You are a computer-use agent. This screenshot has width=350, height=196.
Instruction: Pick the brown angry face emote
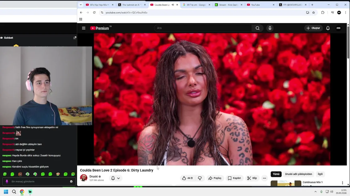(x=20, y=174)
